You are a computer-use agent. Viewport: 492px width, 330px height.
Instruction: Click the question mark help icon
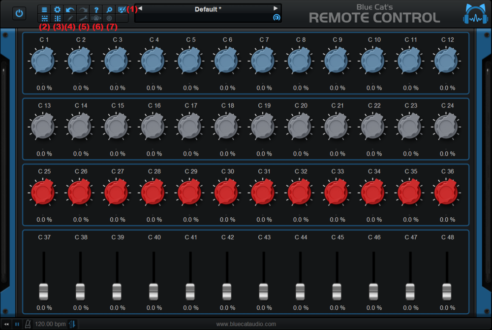[x=96, y=9]
